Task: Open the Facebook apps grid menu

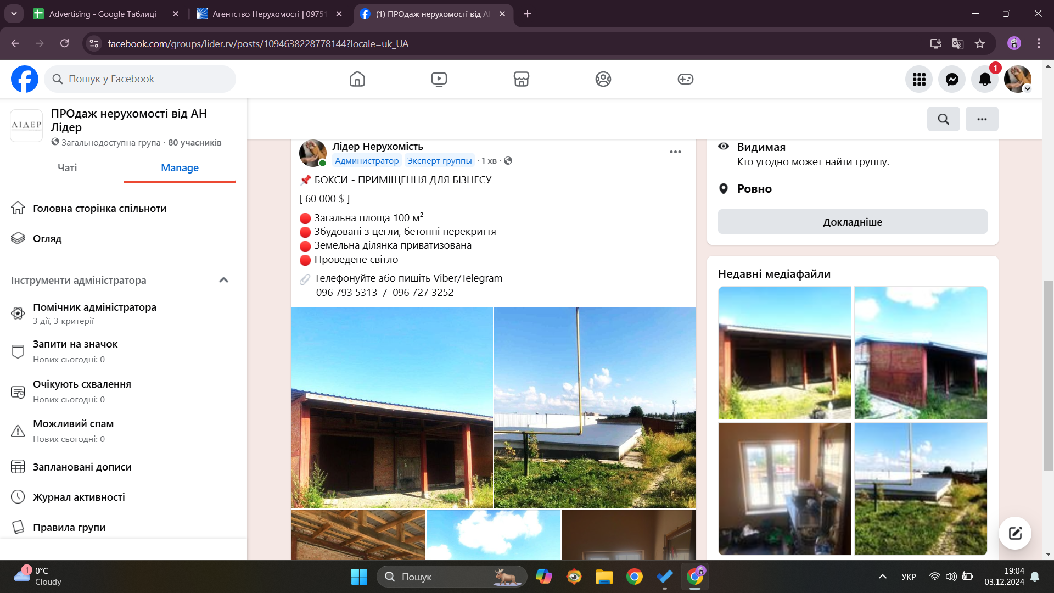Action: (x=919, y=79)
